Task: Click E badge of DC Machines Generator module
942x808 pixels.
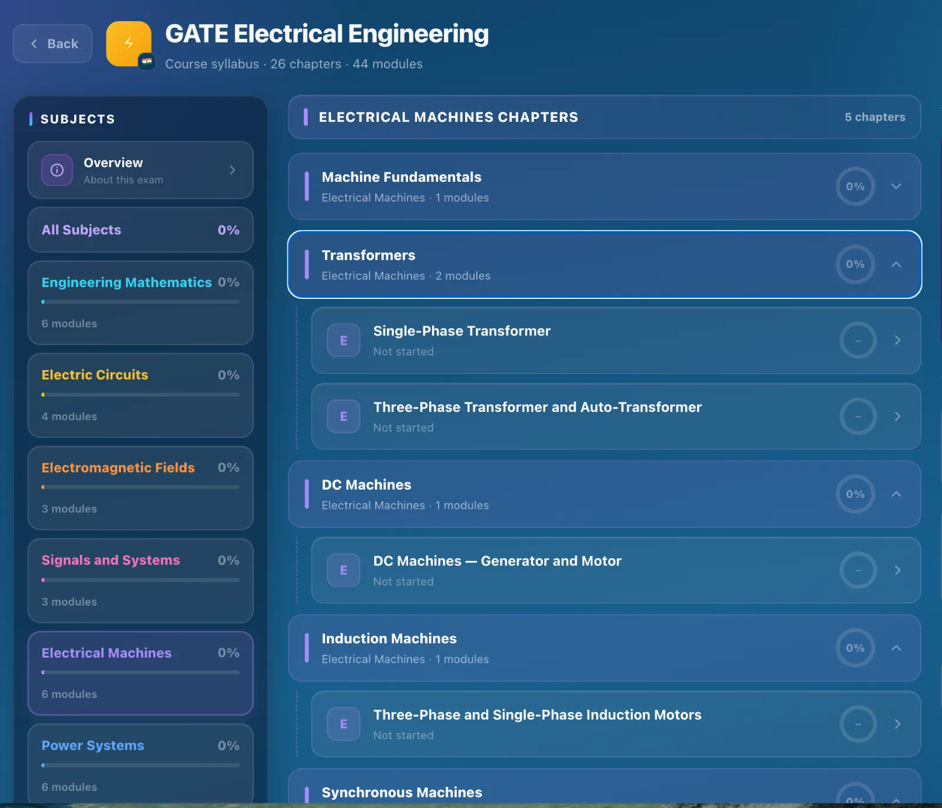Action: click(344, 570)
